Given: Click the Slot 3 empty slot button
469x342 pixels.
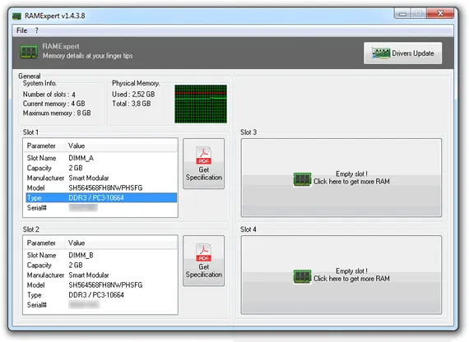Looking at the screenshot, I should pos(341,178).
